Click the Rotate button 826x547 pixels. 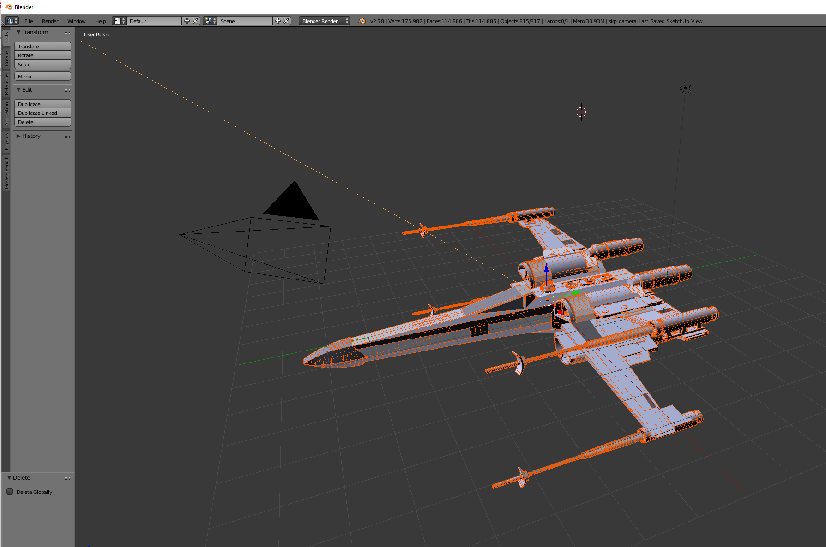[42, 55]
